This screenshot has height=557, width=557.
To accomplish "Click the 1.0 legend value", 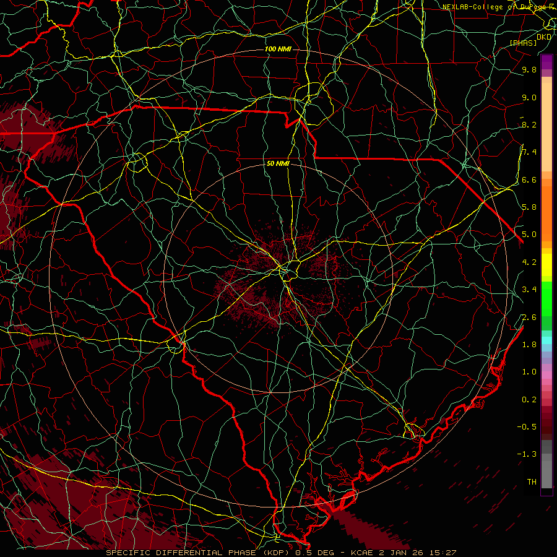I will point(529,372).
